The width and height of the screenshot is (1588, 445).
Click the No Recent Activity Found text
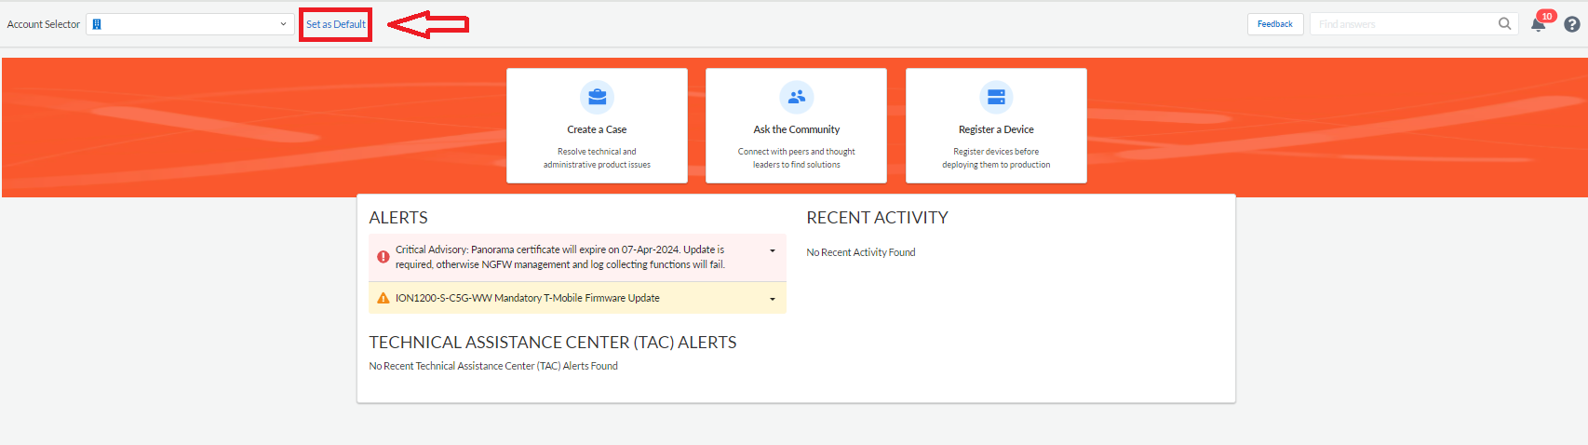point(861,252)
